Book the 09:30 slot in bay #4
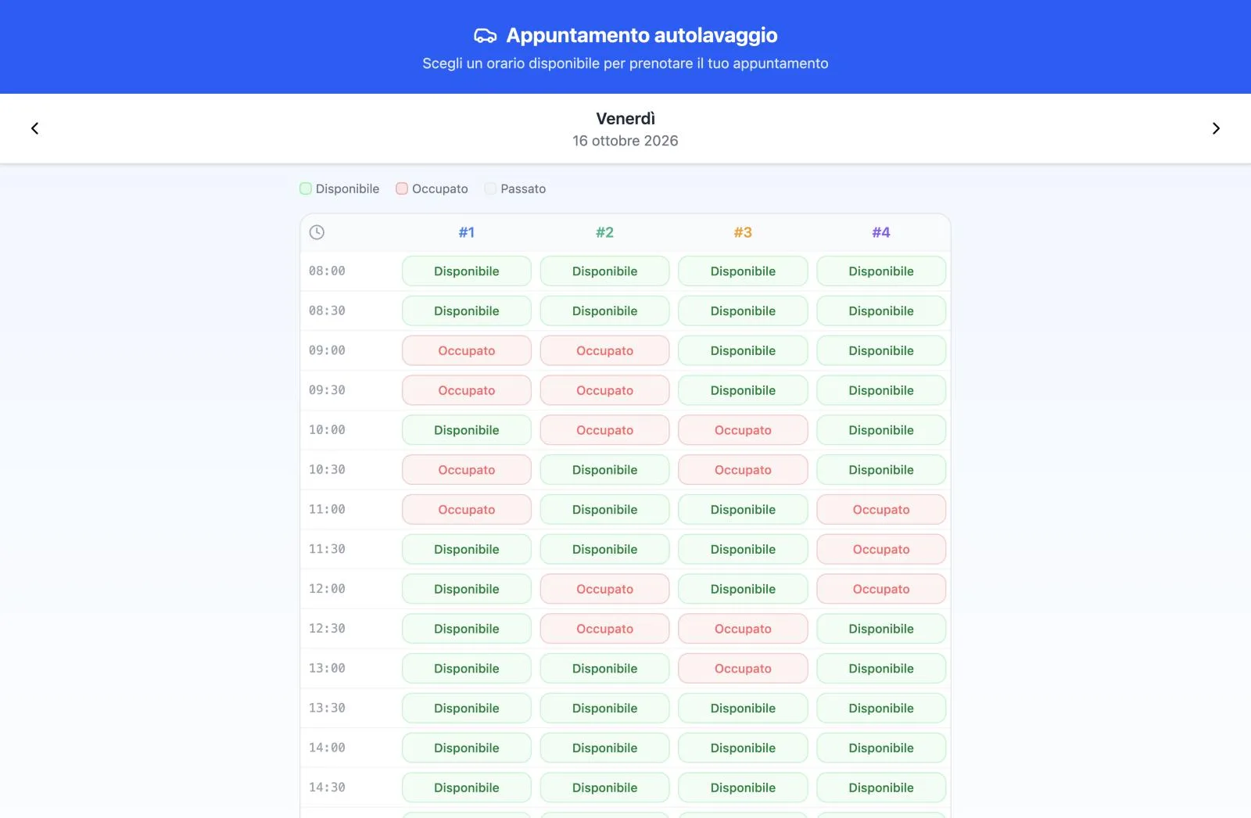Screen dimensions: 1251x818 (881, 390)
